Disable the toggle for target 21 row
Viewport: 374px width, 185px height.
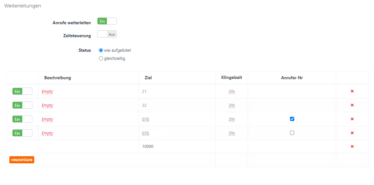[22, 91]
